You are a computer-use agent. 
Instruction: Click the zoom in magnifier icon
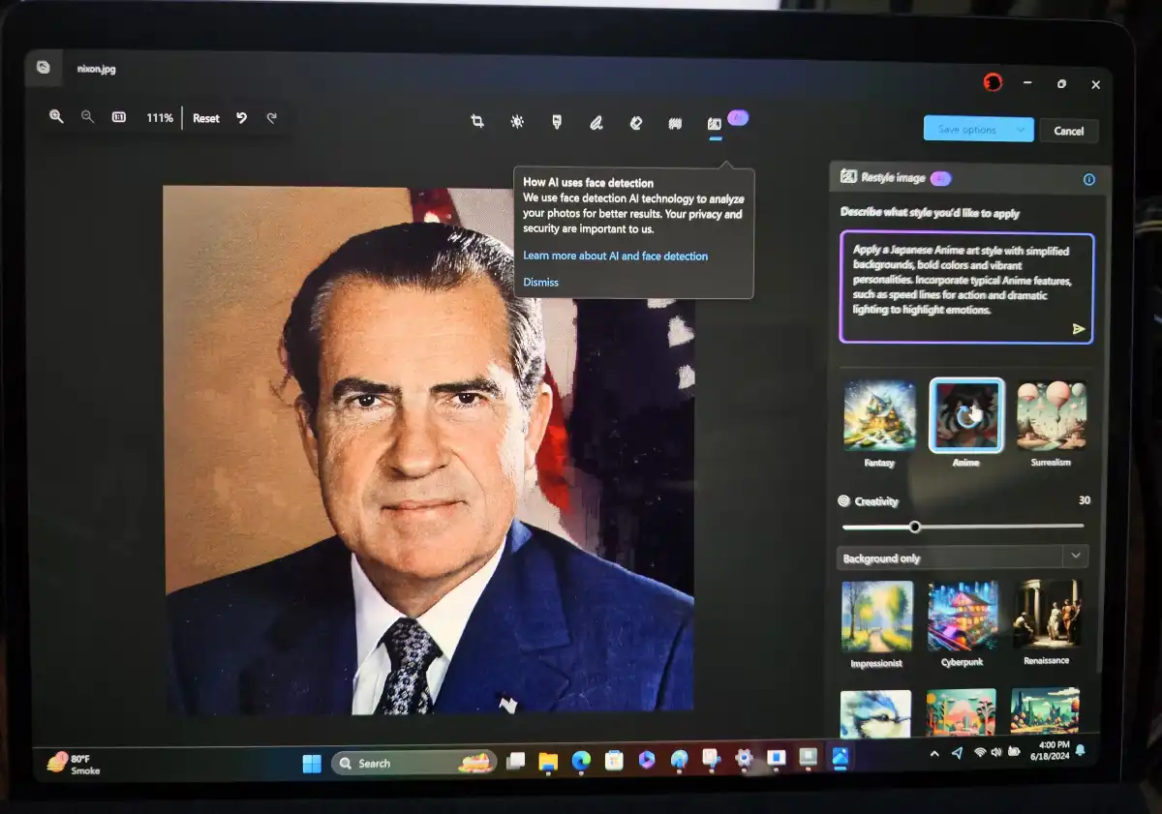tap(56, 117)
